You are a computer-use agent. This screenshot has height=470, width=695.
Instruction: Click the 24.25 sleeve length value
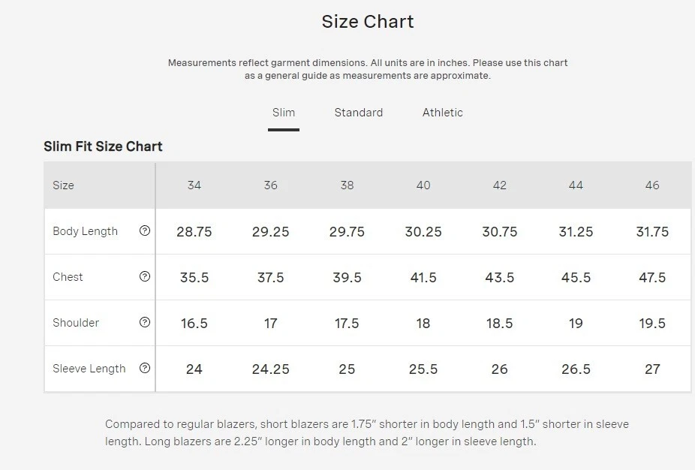270,369
